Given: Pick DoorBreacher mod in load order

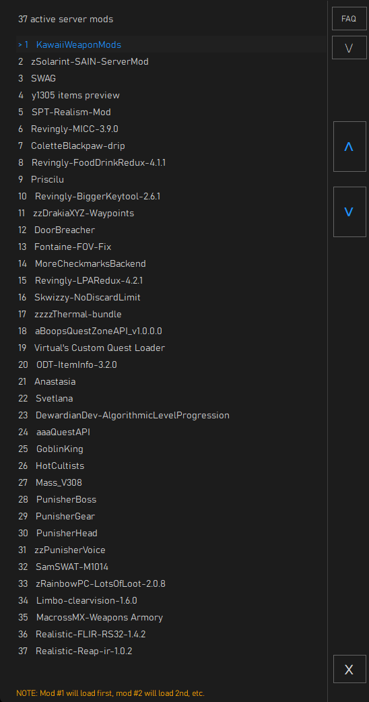Looking at the screenshot, I should click(172, 230).
